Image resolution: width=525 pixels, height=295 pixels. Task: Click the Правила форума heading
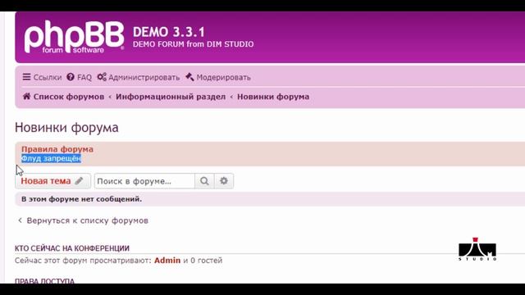point(57,149)
